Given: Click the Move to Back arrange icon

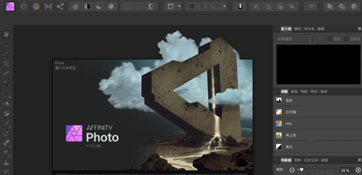Looking at the screenshot, I should [256, 7].
